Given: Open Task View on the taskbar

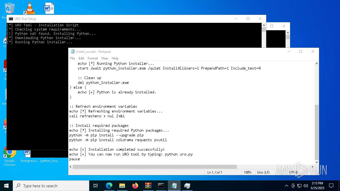Looking at the screenshot, I should [96, 186].
